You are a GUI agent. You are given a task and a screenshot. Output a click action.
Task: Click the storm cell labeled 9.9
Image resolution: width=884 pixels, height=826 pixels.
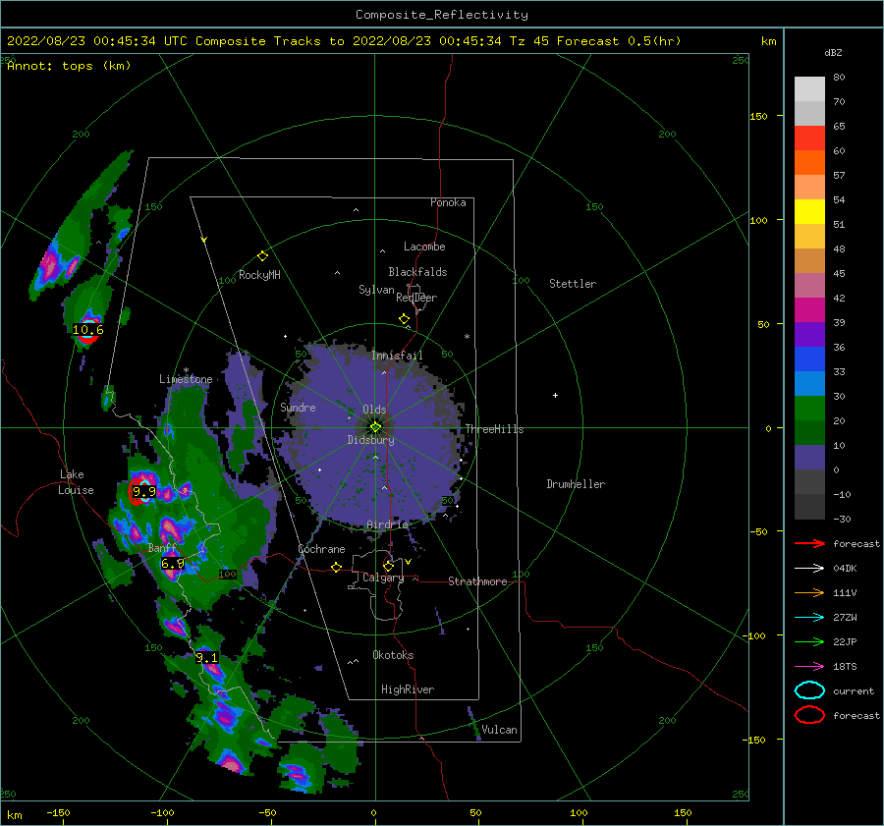tap(142, 492)
